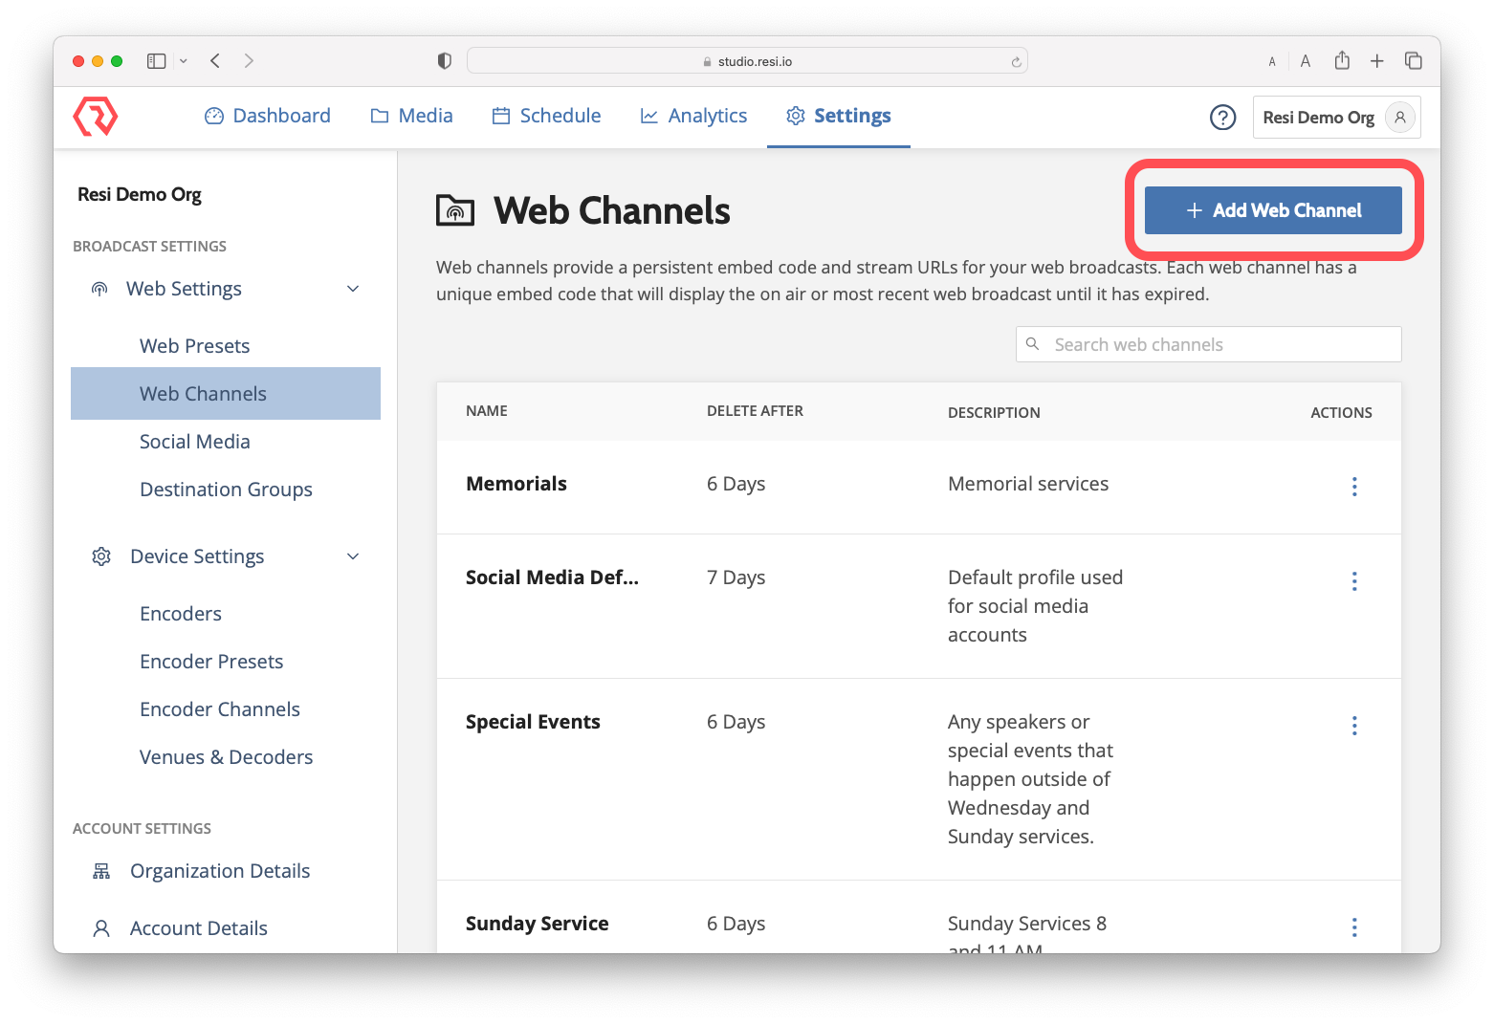Open Encoder Channels in the sidebar
This screenshot has height=1024, width=1494.
point(220,709)
